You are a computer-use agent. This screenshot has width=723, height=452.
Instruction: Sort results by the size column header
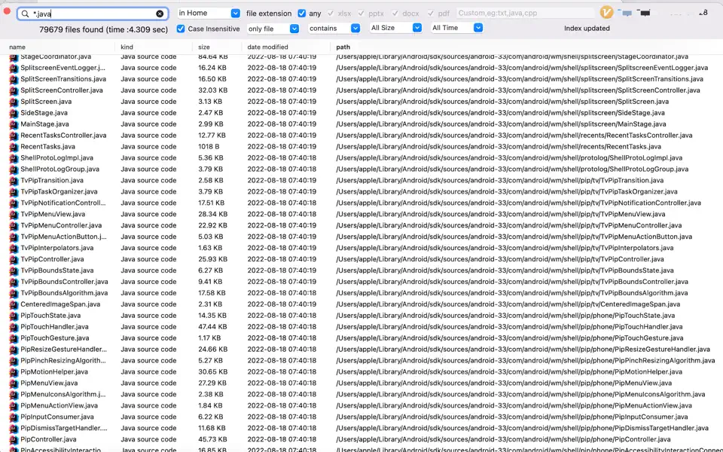point(204,47)
